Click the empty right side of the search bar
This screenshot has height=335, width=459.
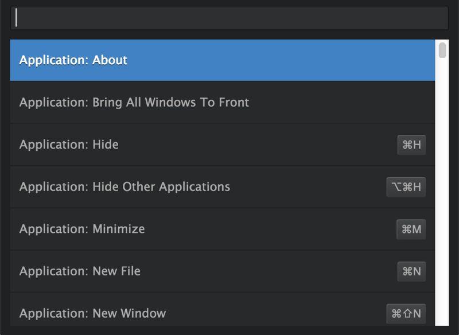coord(373,19)
